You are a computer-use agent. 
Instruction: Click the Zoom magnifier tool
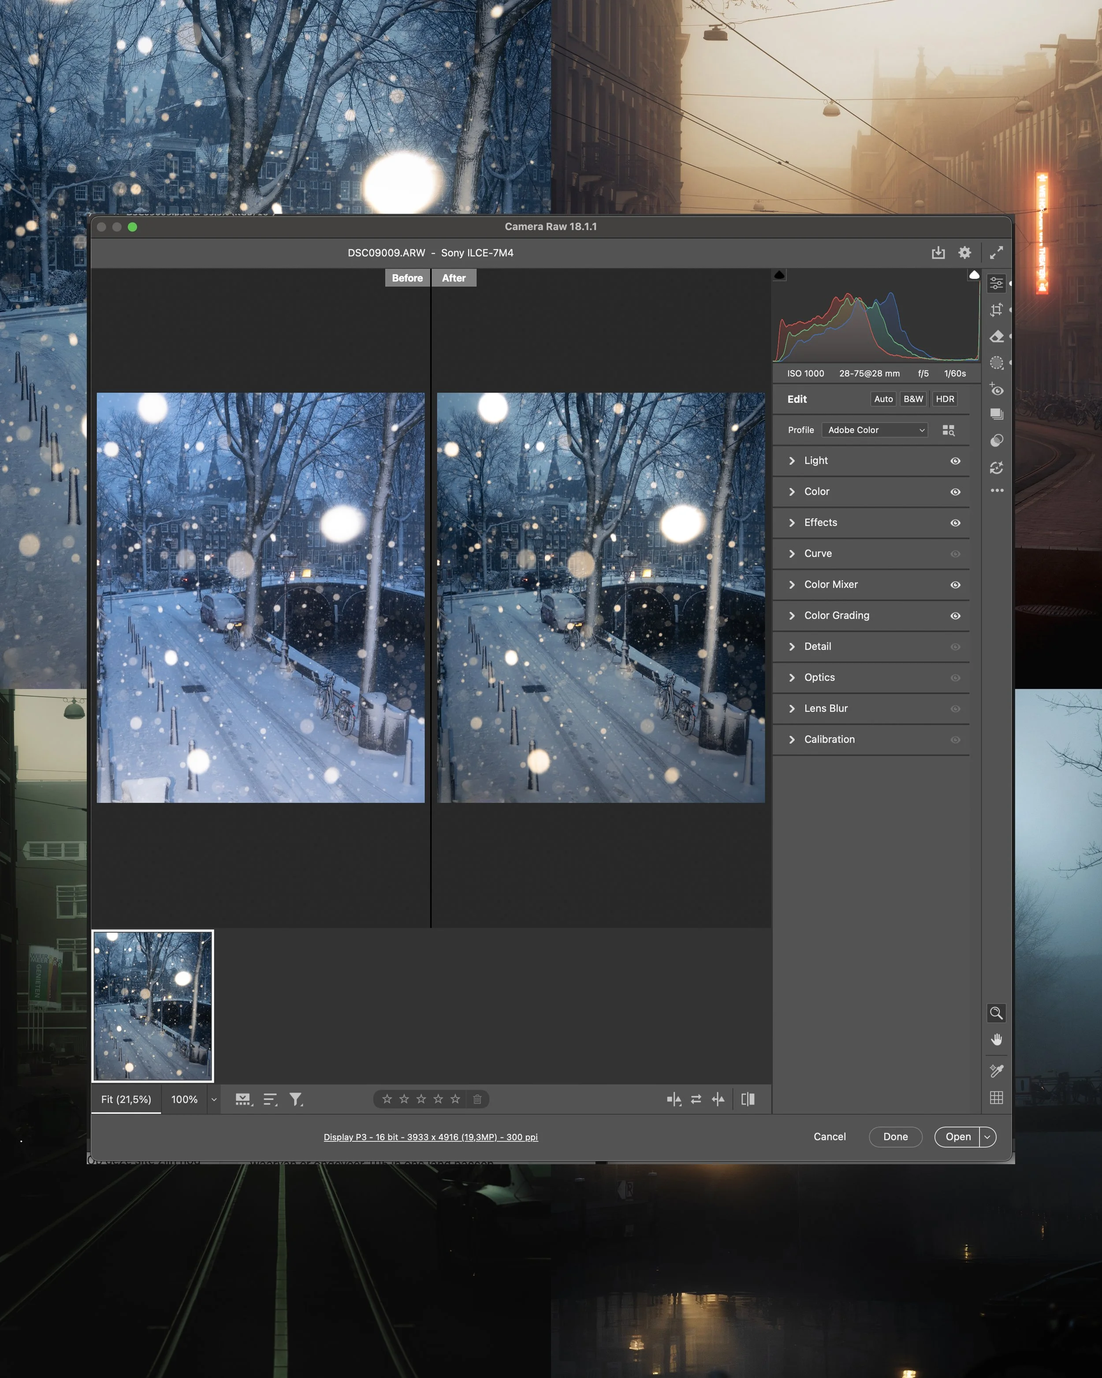click(996, 1013)
